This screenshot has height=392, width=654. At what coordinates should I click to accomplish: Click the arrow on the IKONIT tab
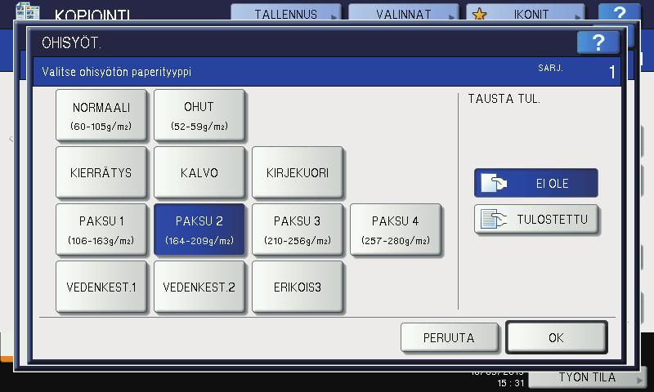[578, 17]
